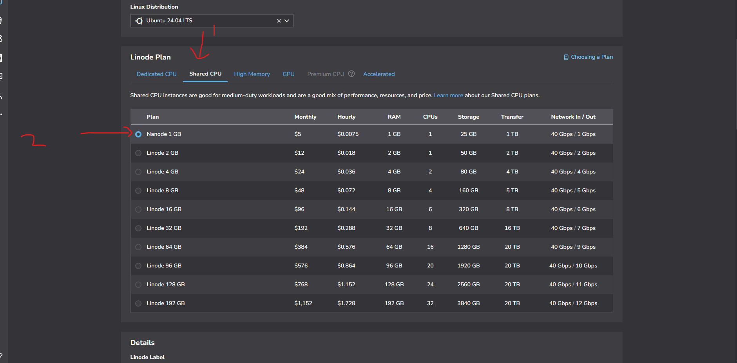Click the 40 Gbps / 1 Gbps network value
This screenshot has width=737, height=363.
pos(573,134)
